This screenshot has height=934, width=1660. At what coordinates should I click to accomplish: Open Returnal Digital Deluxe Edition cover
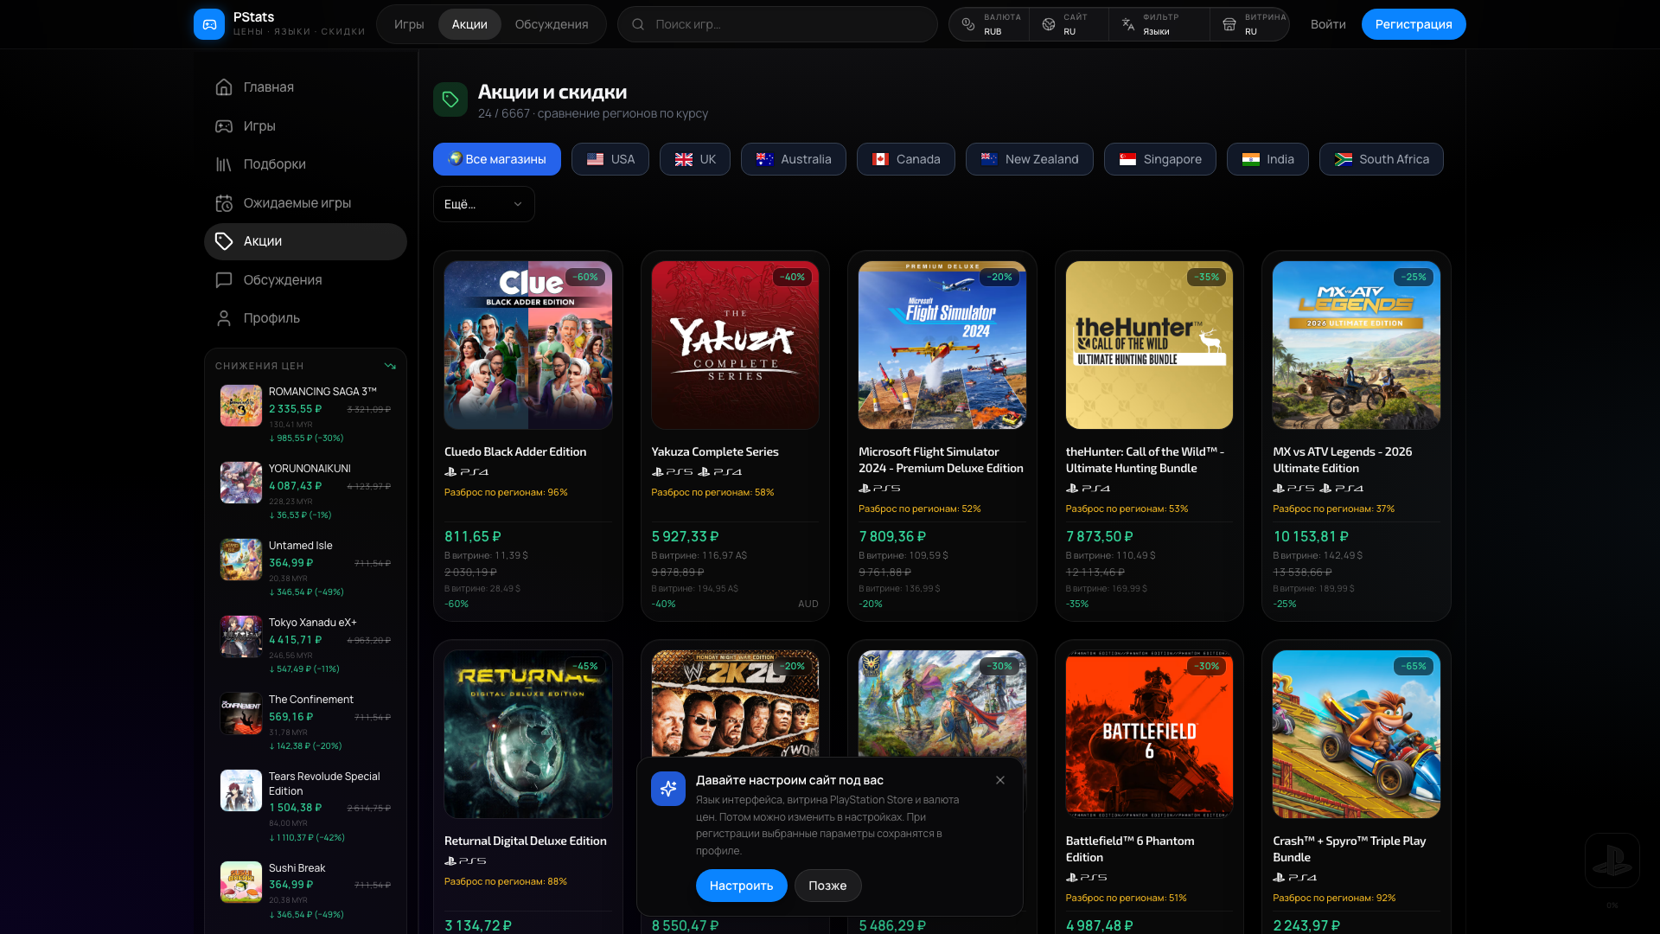click(x=528, y=734)
